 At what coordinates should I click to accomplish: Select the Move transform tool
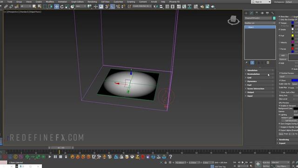click(x=56, y=7)
